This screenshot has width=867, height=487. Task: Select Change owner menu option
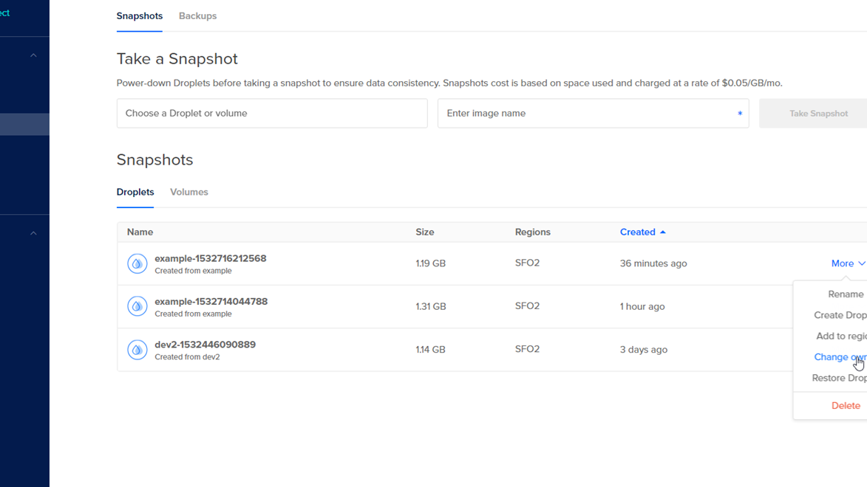pos(840,357)
